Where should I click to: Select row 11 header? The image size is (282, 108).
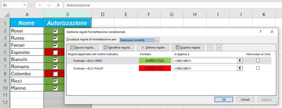pos(5,95)
